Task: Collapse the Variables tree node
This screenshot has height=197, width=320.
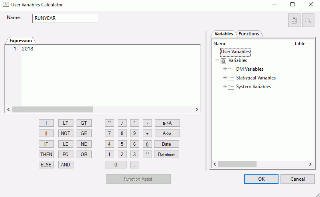Action: click(x=217, y=61)
